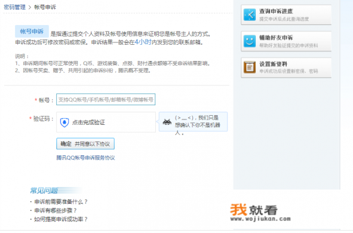Click the 申诉成功后设置新密保、密码 subtitle
Viewport: 353px width, 233px height.
pyautogui.click(x=288, y=71)
